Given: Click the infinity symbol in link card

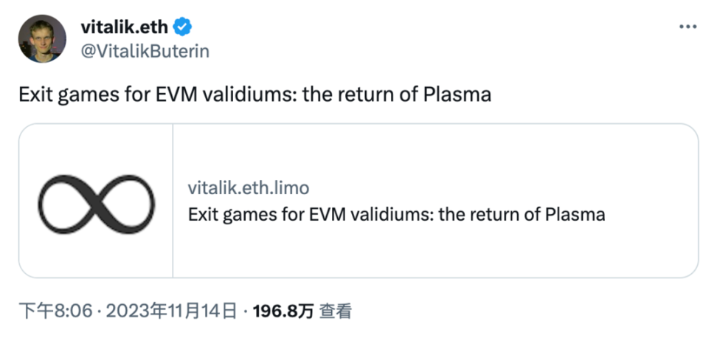Looking at the screenshot, I should [x=97, y=200].
